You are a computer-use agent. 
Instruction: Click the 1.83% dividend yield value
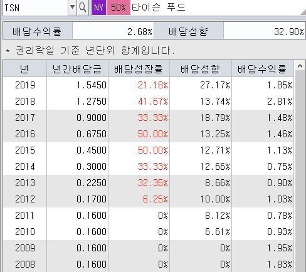pyautogui.click(x=280, y=264)
